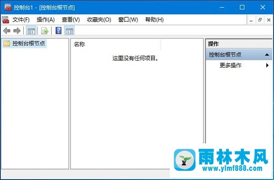This screenshot has height=180, width=274.
Task: Collapse the 控制台根节点 actions section arrow
Action: [267, 55]
